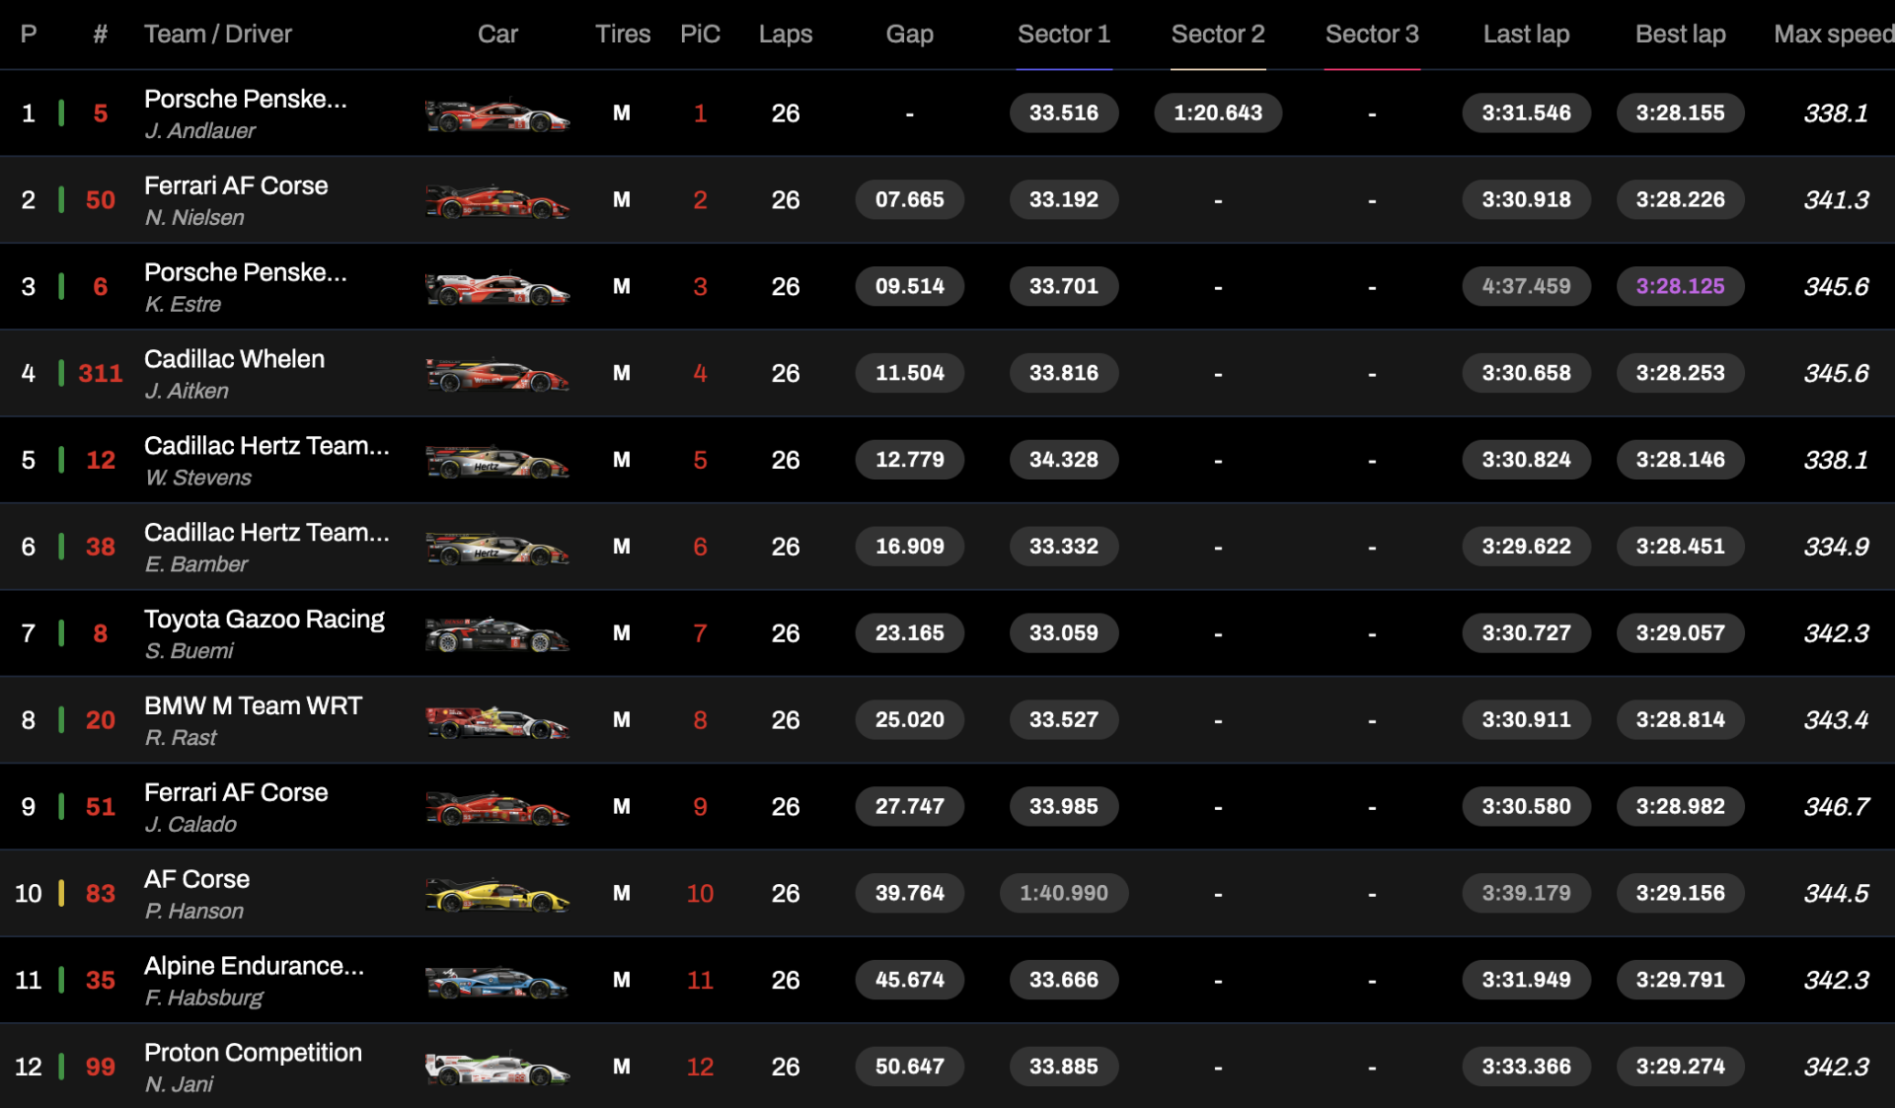Click the Sector 1 column header

click(1063, 35)
